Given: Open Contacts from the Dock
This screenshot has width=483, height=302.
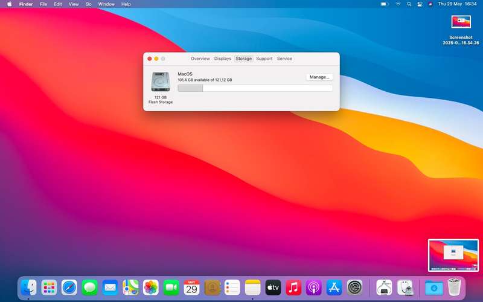Looking at the screenshot, I should (212, 288).
